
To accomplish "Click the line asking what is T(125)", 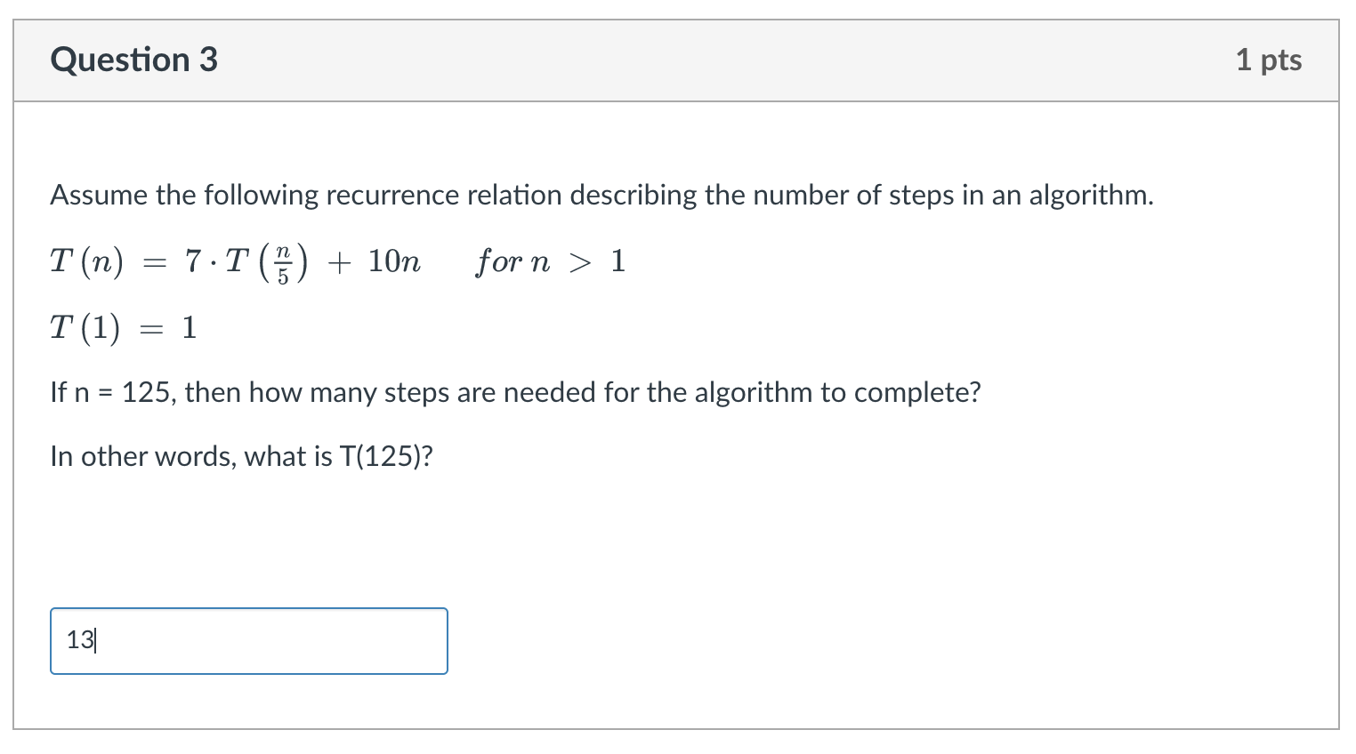I will pos(242,456).
